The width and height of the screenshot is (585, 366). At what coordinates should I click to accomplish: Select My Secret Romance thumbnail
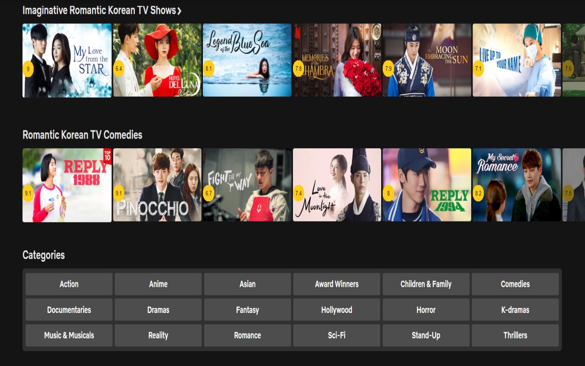coord(516,185)
